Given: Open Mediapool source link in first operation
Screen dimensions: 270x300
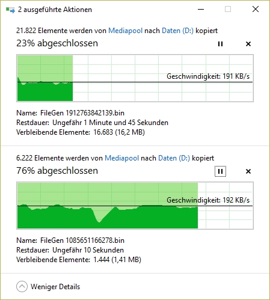Looking at the screenshot, I should click(x=125, y=31).
